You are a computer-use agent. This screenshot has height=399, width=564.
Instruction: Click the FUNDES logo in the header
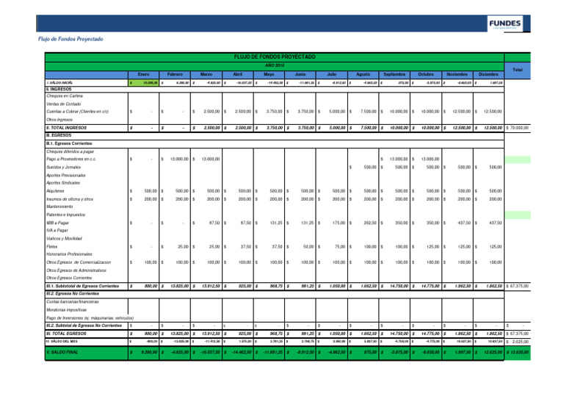tap(505, 24)
